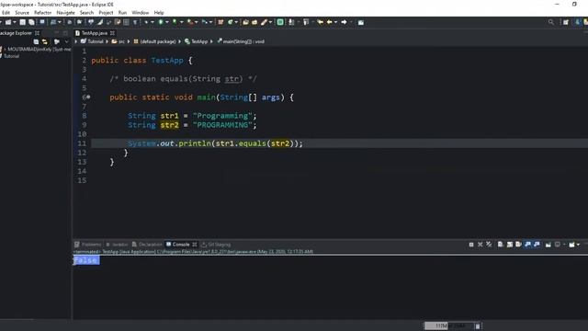Screen dimensions: 588x331
Task: Open the Back history dropdown arrow
Action: click(x=335, y=22)
